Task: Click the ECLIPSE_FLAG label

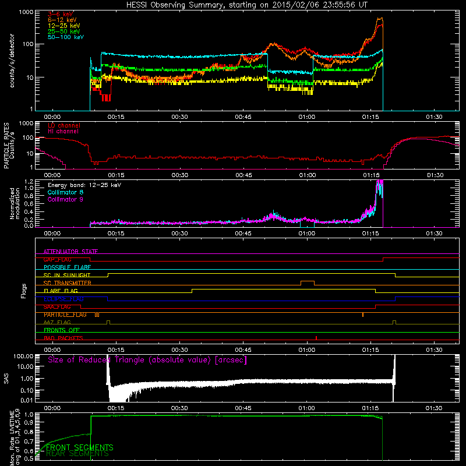Action: pyautogui.click(x=63, y=299)
